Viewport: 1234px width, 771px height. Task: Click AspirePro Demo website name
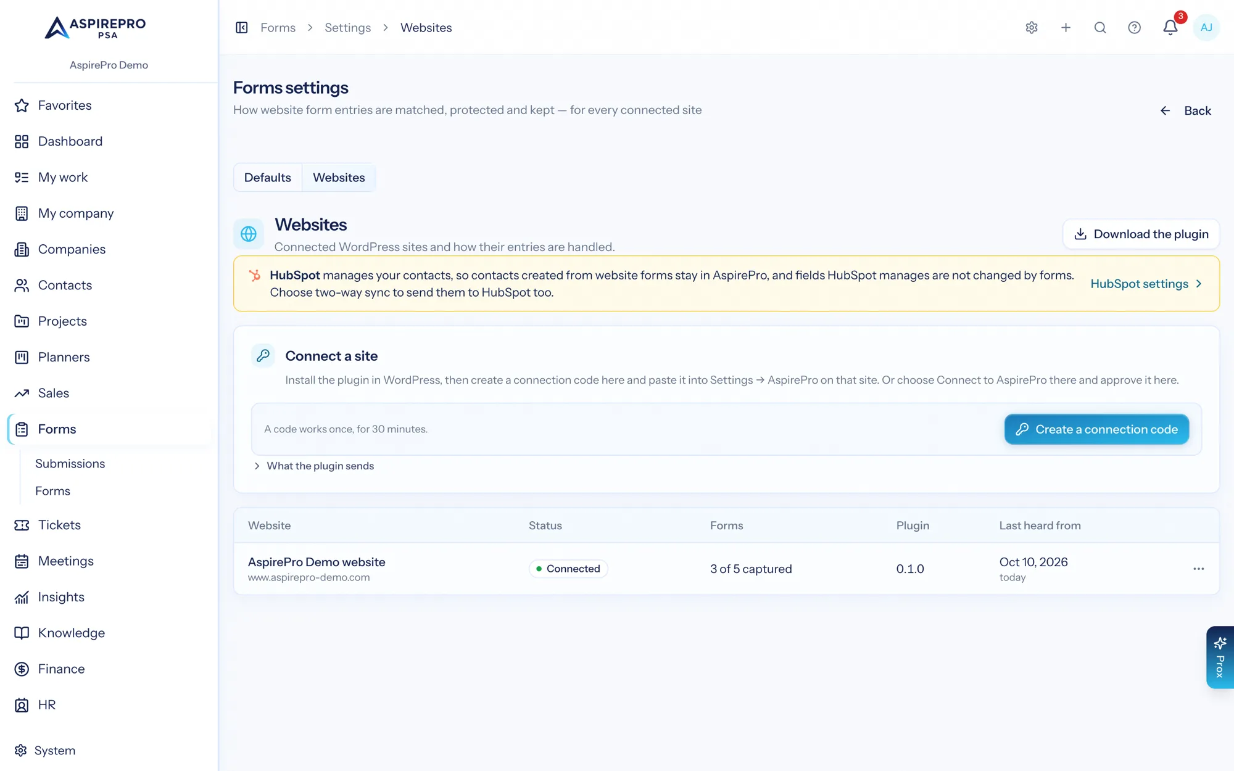click(x=317, y=562)
